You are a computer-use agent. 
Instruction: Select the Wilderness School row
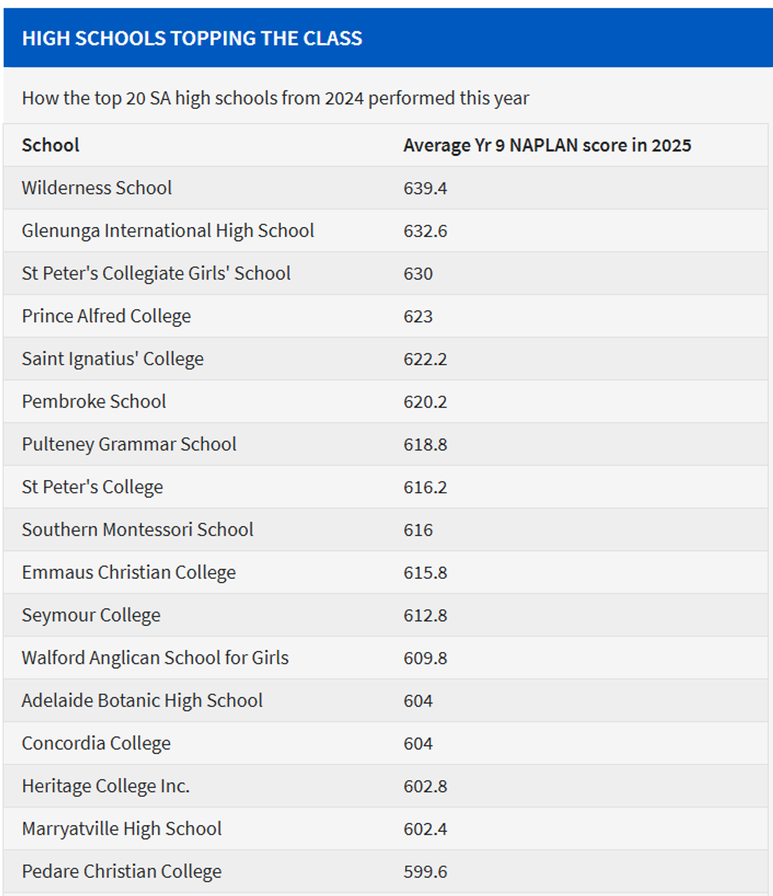coord(97,187)
